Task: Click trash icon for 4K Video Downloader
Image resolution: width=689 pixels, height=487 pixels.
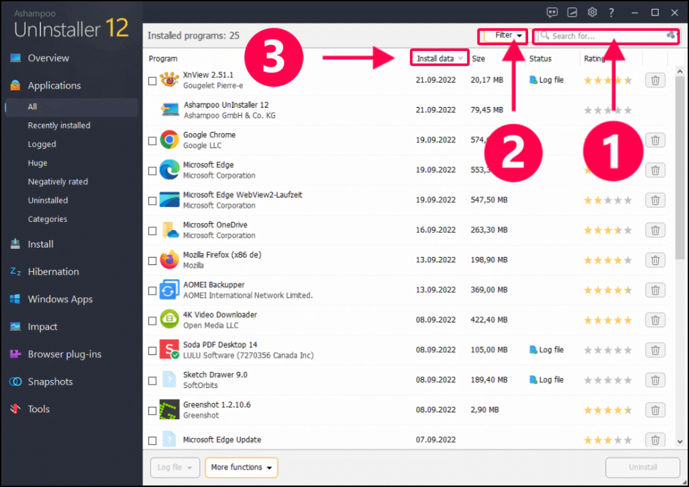Action: (655, 320)
